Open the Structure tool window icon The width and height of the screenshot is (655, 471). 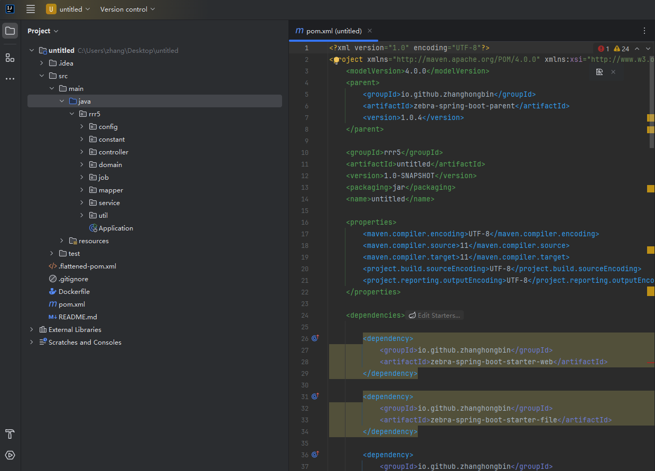[10, 58]
